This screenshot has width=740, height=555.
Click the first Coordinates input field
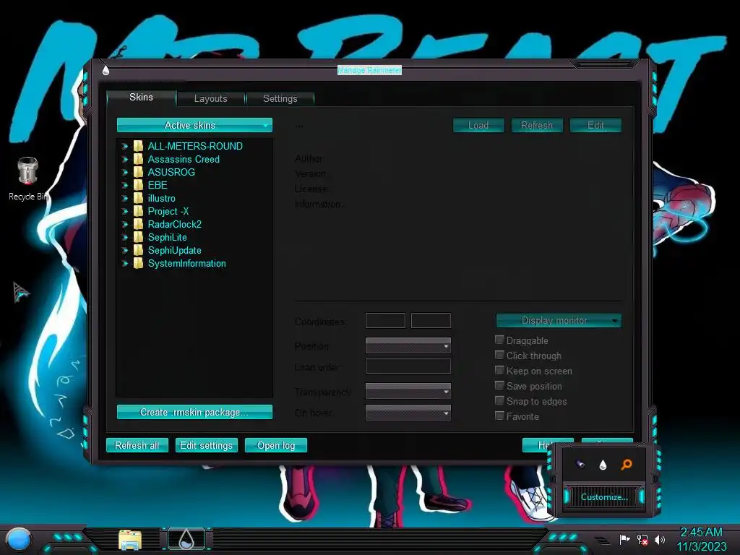point(385,320)
